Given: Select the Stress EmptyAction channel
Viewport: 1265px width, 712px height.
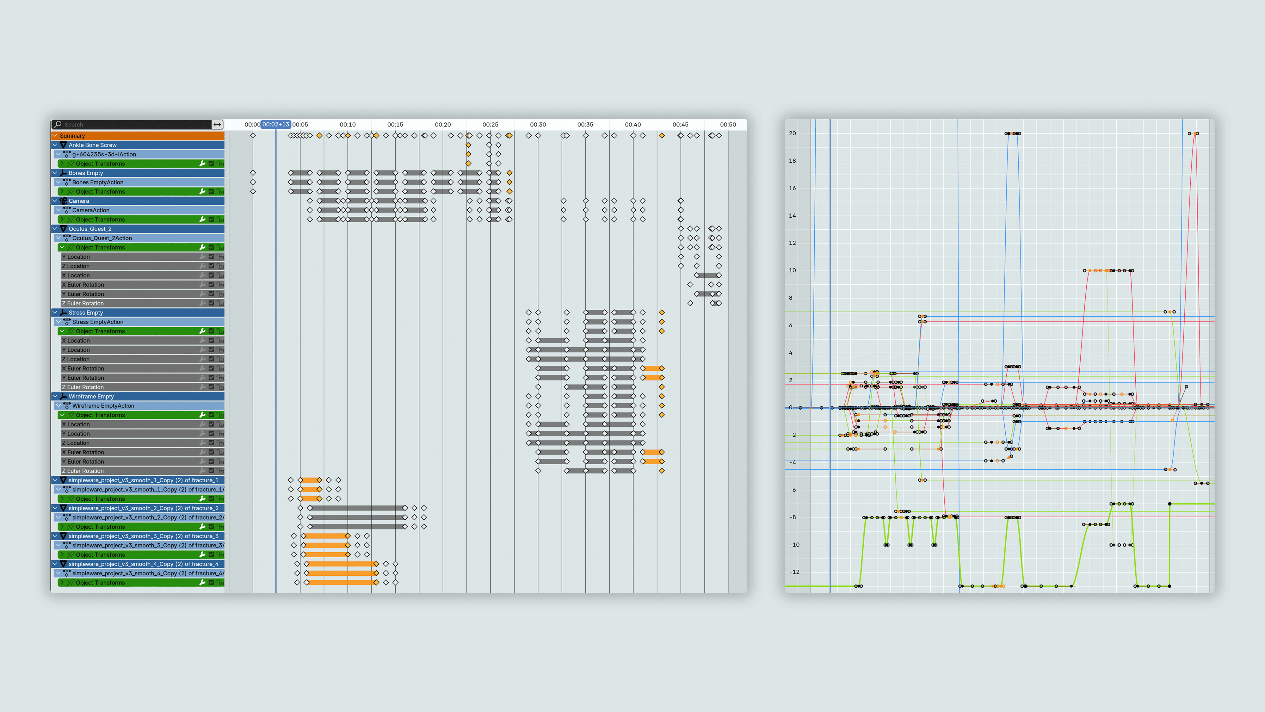Looking at the screenshot, I should [x=139, y=322].
